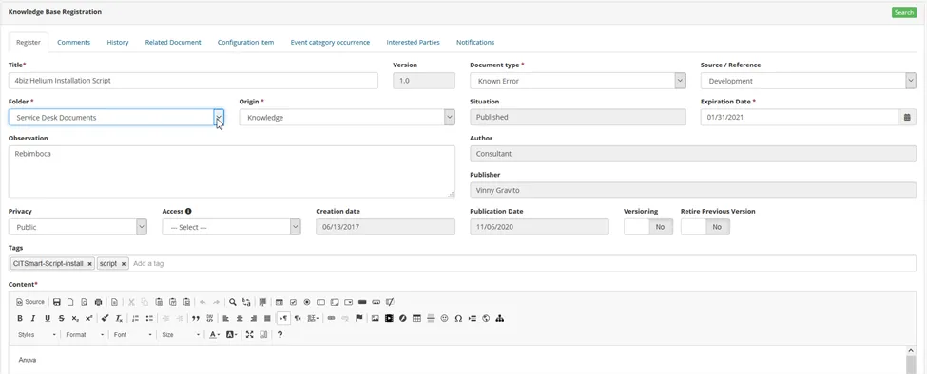Click the Remove Format icon
Screen dimensions: 927x374
(119, 318)
